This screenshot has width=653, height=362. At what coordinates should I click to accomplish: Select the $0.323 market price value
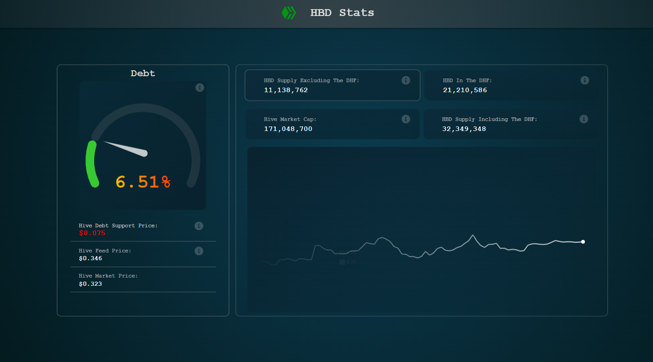90,284
